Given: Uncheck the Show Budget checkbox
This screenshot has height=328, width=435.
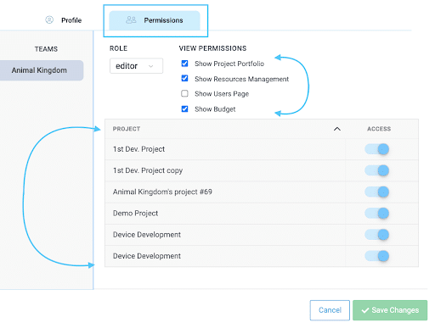Looking at the screenshot, I should [x=184, y=108].
